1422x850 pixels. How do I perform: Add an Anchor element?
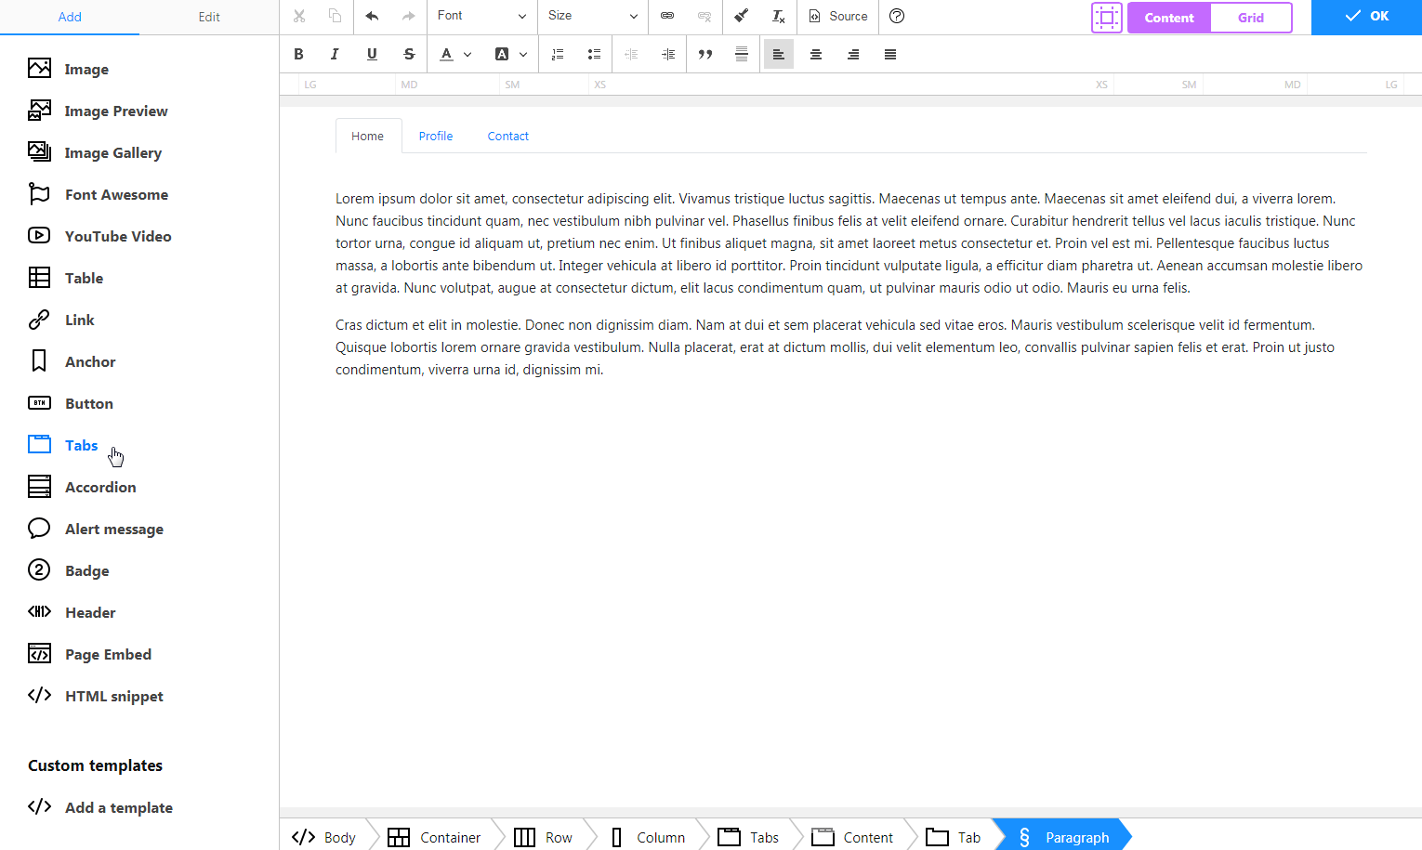(72, 361)
